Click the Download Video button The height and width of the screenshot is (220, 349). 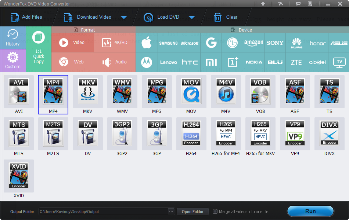87,17
